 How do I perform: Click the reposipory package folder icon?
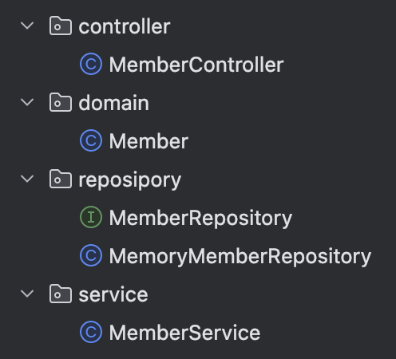pyautogui.click(x=61, y=179)
